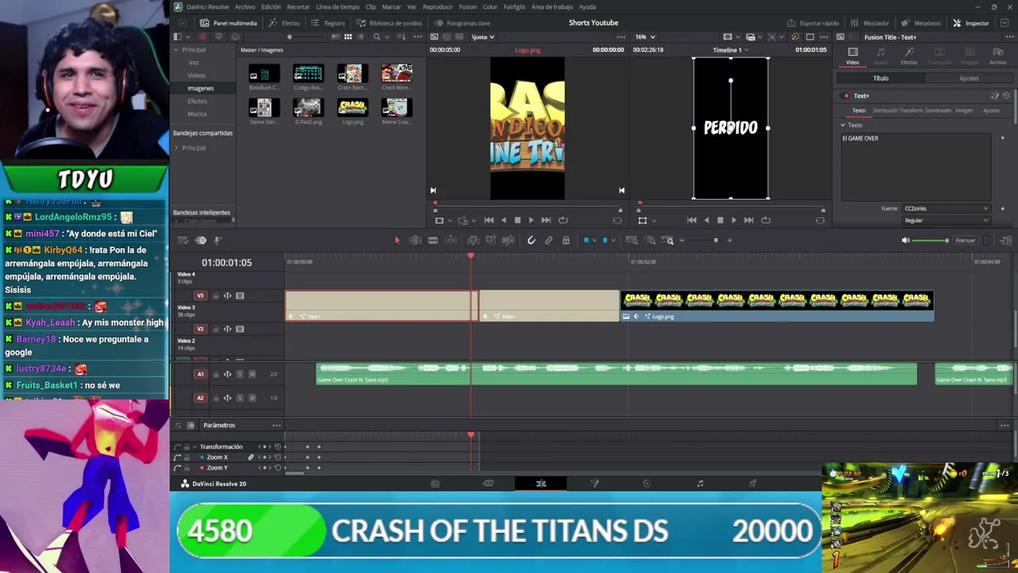Open the Audio tab in Inspector
Image resolution: width=1018 pixels, height=573 pixels.
coord(880,57)
